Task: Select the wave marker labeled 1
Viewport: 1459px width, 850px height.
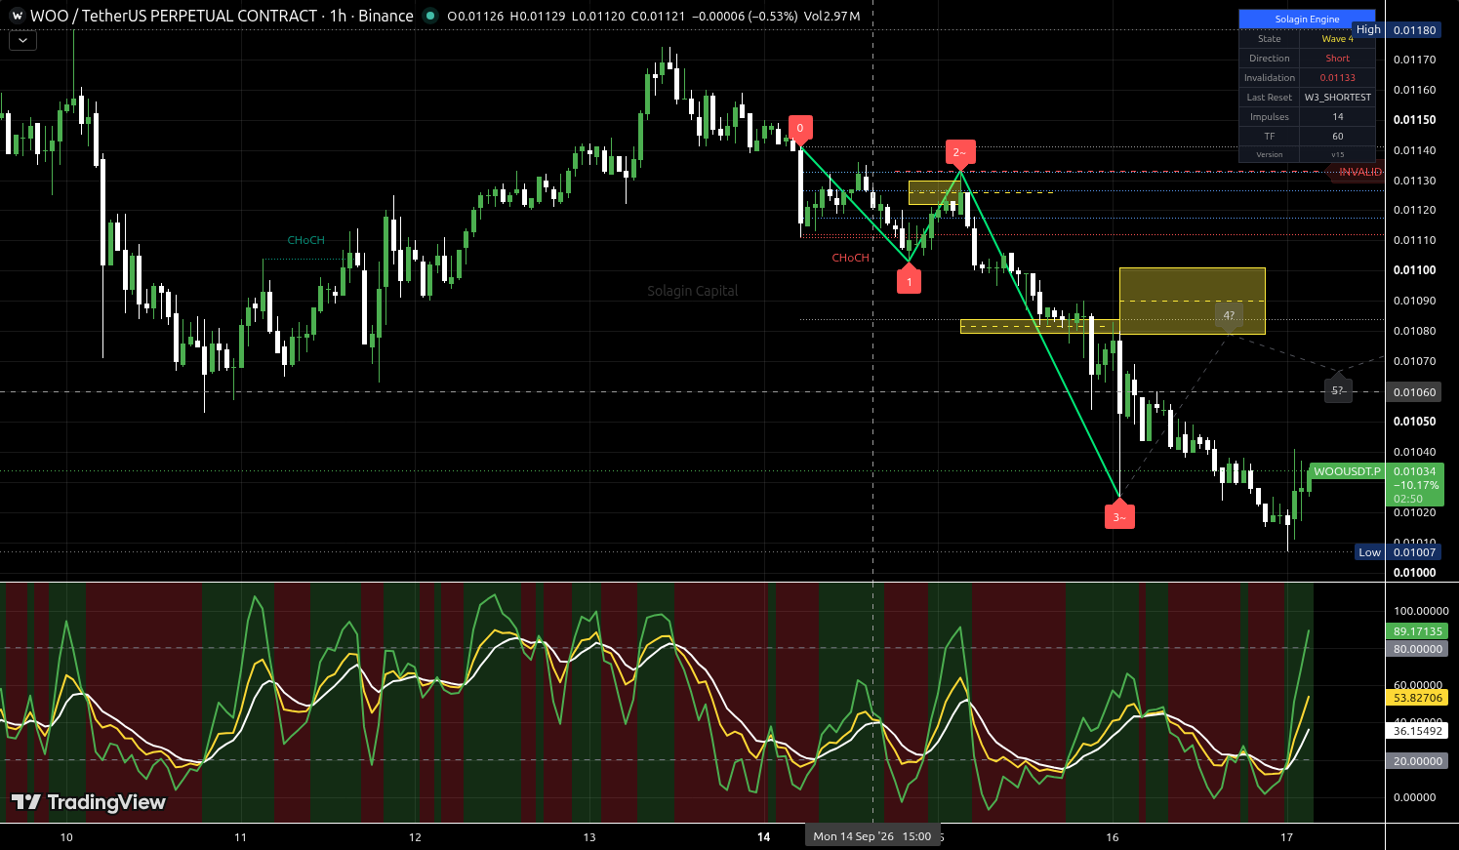Action: (x=909, y=280)
